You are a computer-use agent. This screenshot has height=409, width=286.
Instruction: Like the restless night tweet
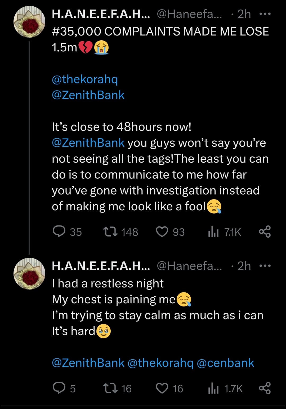click(x=162, y=388)
